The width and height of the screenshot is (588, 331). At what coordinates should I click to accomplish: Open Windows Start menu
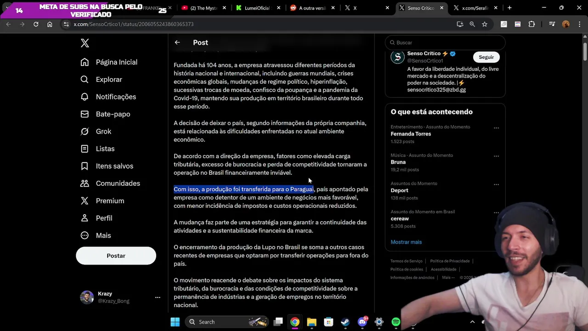tap(175, 322)
